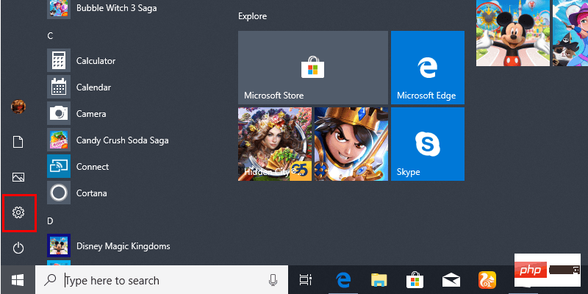Open Microsoft Store from the taskbar
This screenshot has height=294, width=588.
[x=415, y=280]
